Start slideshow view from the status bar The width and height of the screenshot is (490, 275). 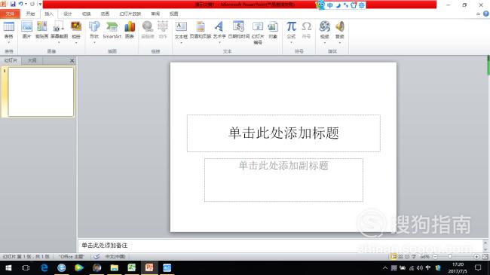pyautogui.click(x=414, y=257)
